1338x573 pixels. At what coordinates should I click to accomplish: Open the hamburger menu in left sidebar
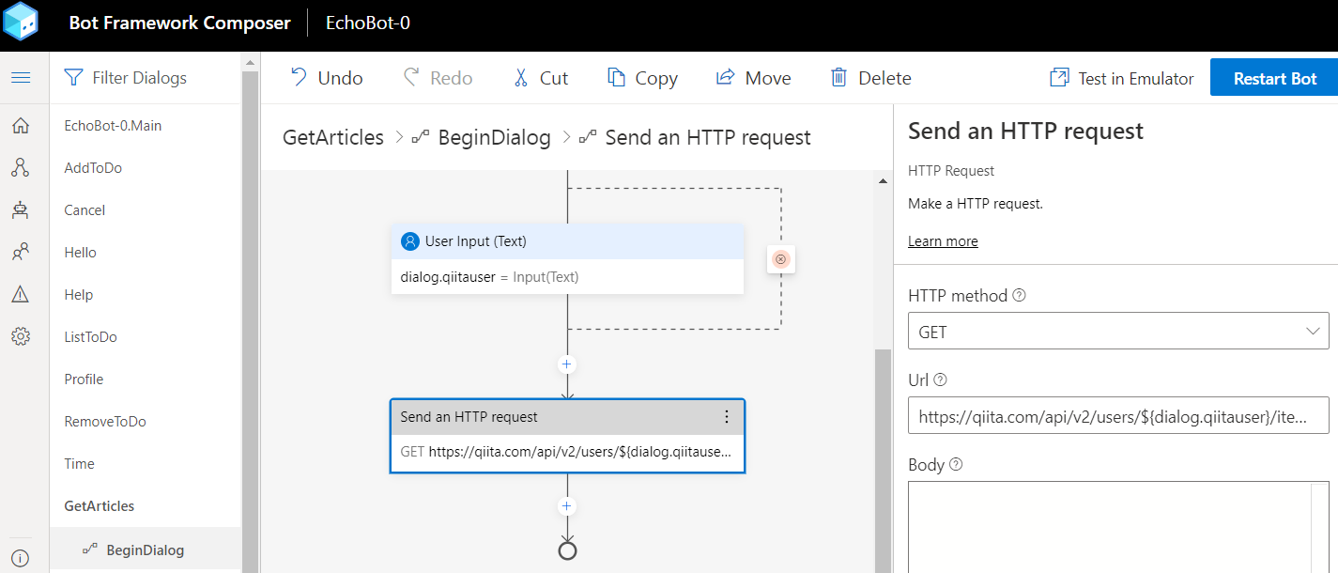pos(21,78)
